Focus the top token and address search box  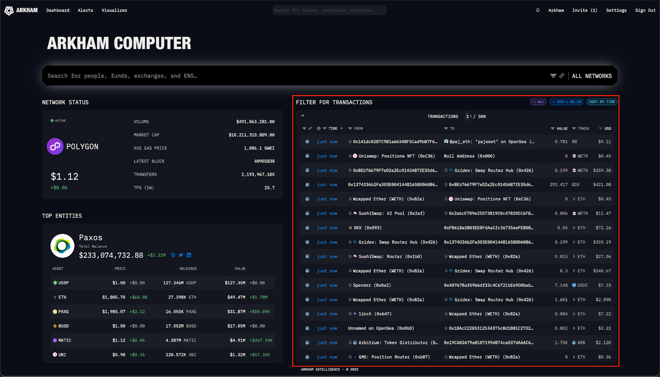click(x=330, y=10)
